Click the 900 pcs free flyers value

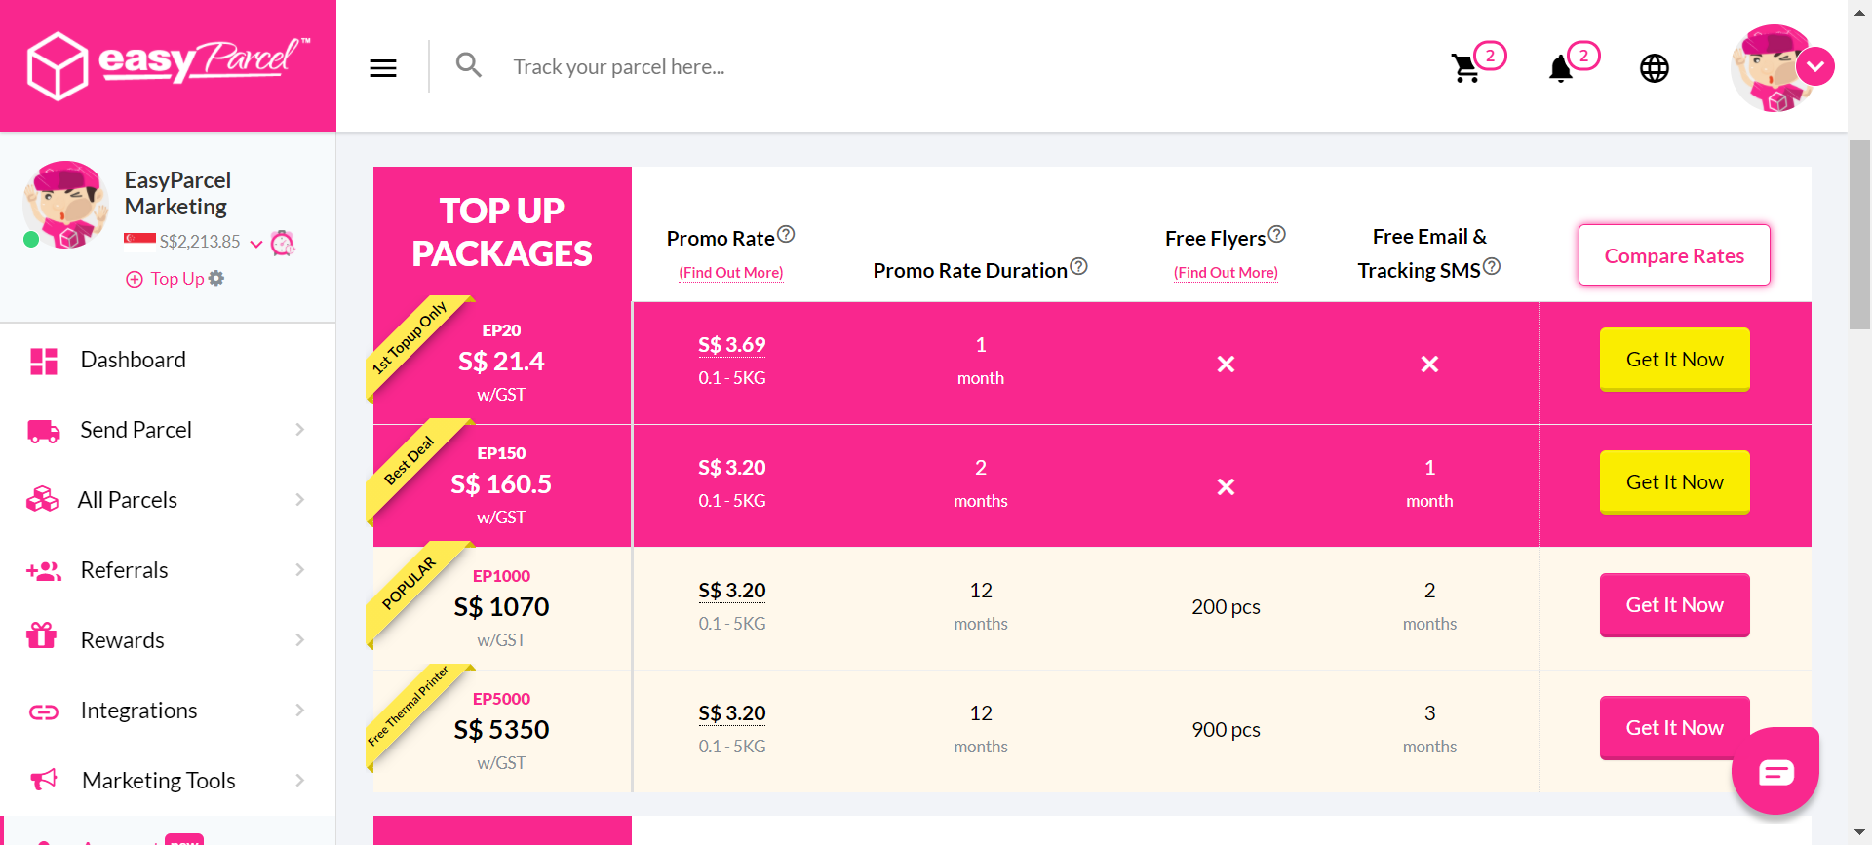click(1226, 730)
